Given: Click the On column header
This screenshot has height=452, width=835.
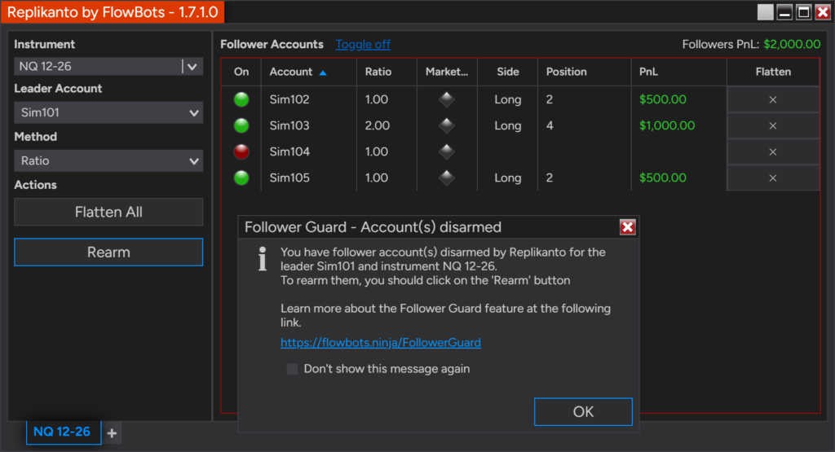Looking at the screenshot, I should (241, 72).
